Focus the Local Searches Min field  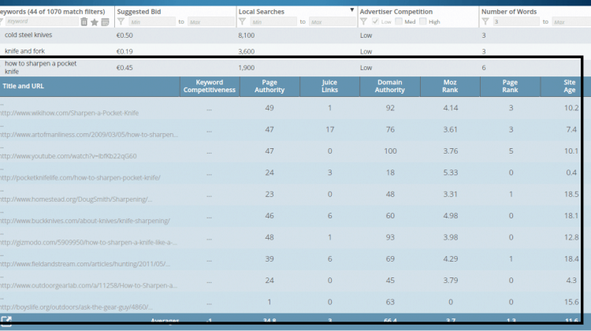point(273,22)
